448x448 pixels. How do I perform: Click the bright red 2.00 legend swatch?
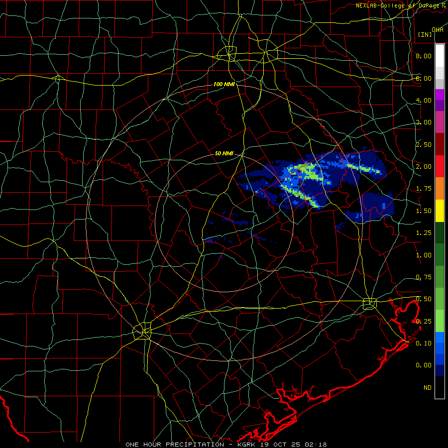pos(440,166)
